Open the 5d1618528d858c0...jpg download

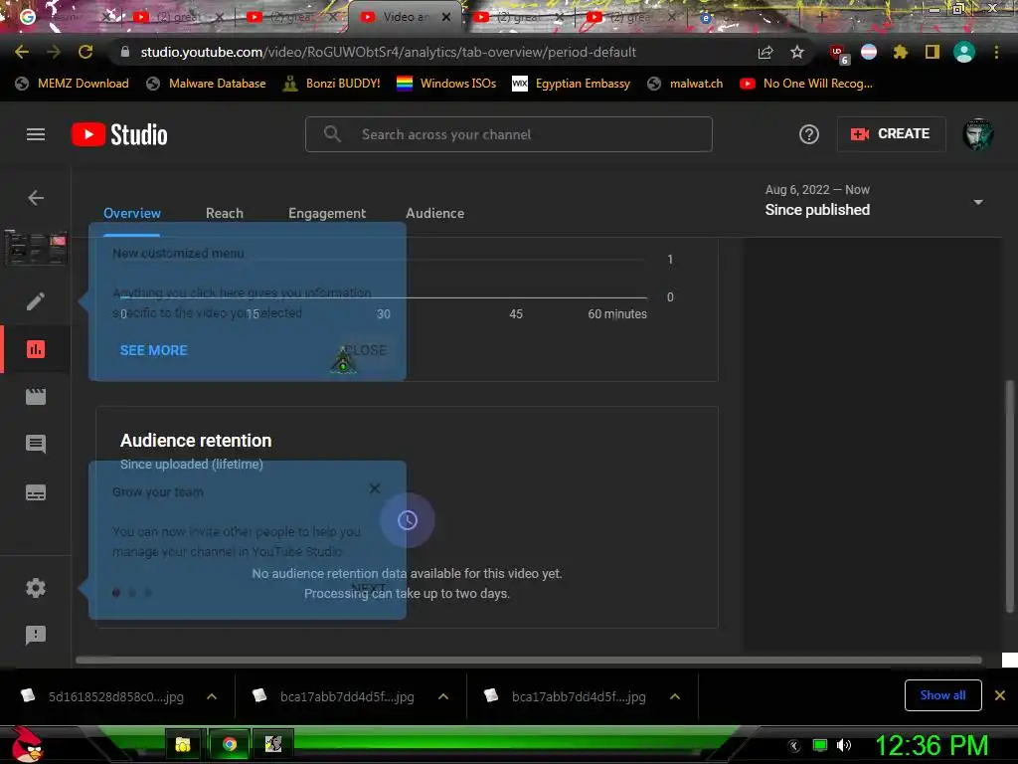(x=103, y=696)
